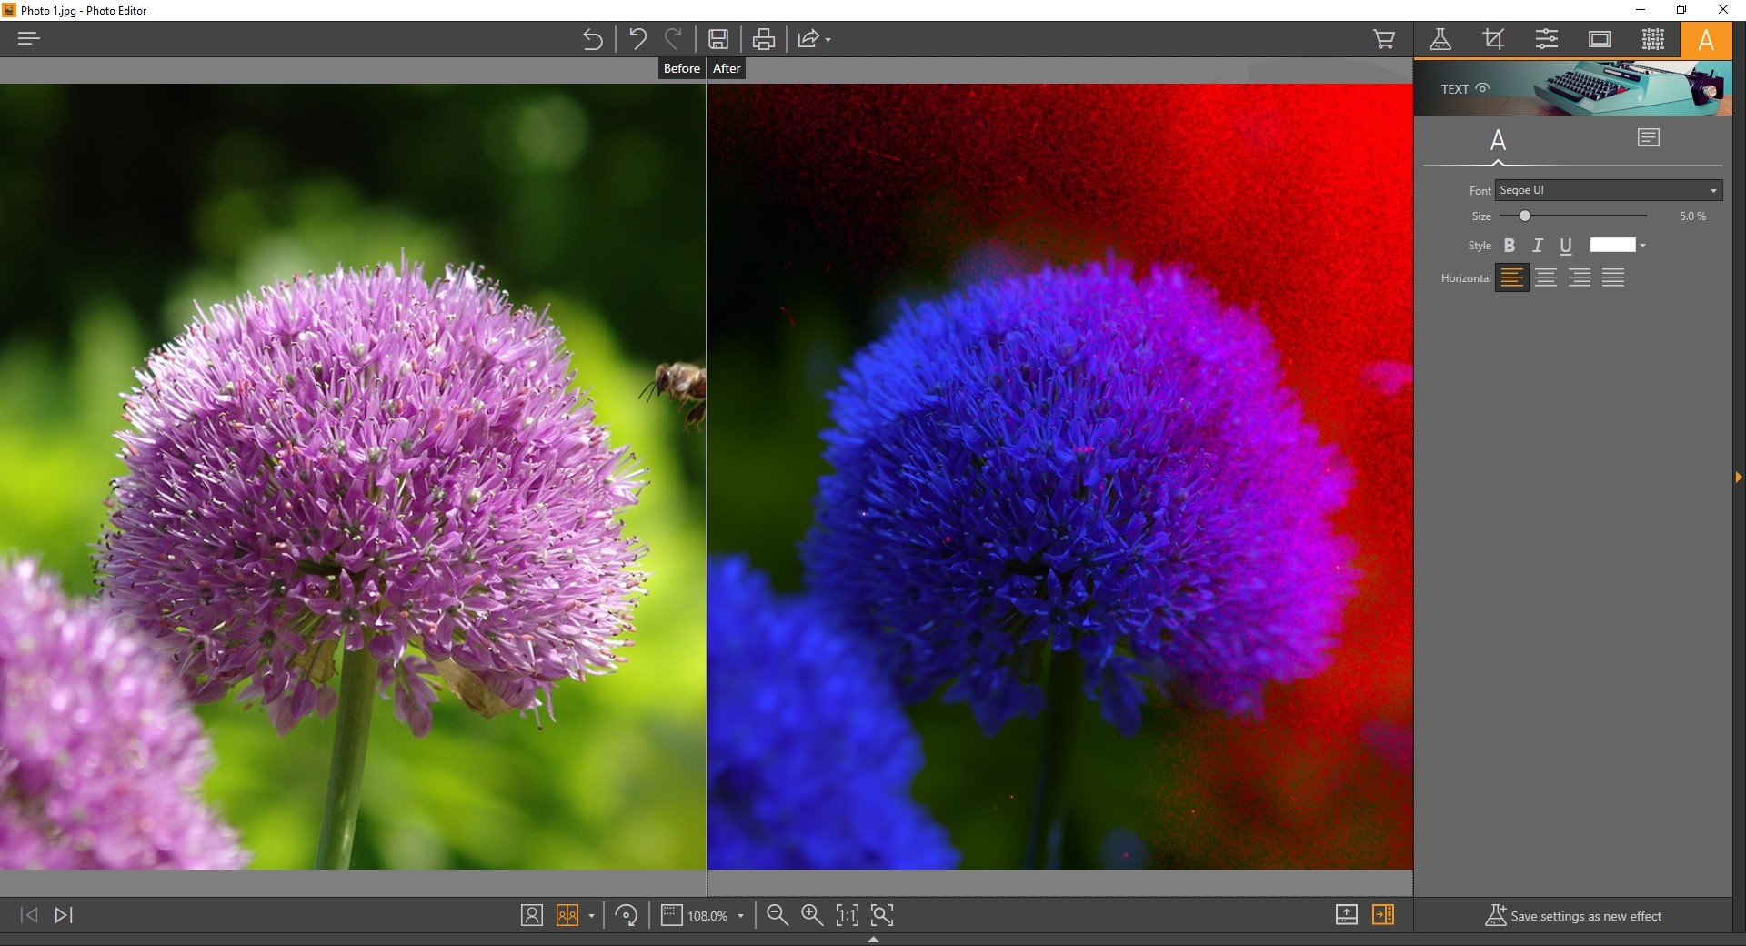Zoom in with the plus magnifier
1746x946 pixels.
pyautogui.click(x=812, y=915)
